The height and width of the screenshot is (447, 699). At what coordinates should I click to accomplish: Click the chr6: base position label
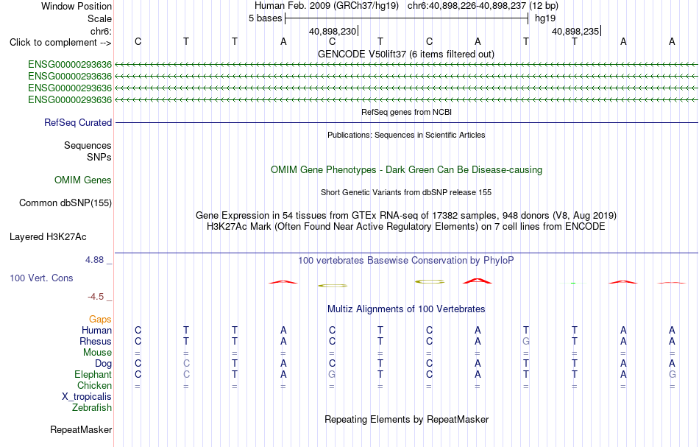101,31
